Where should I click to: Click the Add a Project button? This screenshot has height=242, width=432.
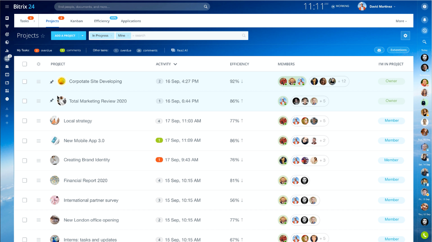pyautogui.click(x=65, y=36)
